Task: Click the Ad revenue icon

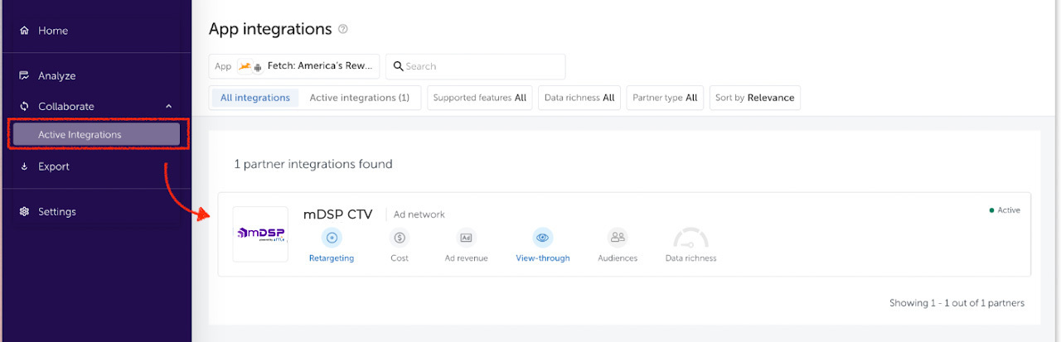Action: pyautogui.click(x=466, y=238)
